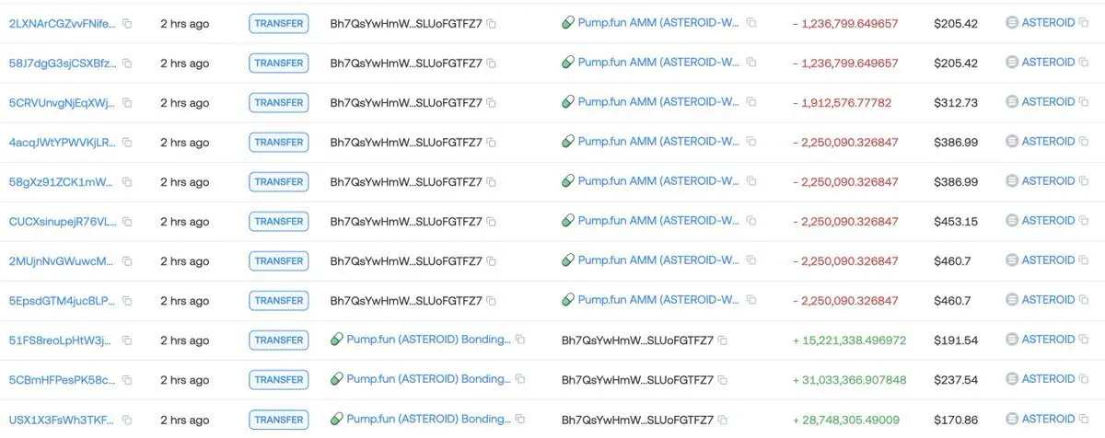Open transaction CUCXsinupejR76VL signature link
The image size is (1105, 438).
63,222
